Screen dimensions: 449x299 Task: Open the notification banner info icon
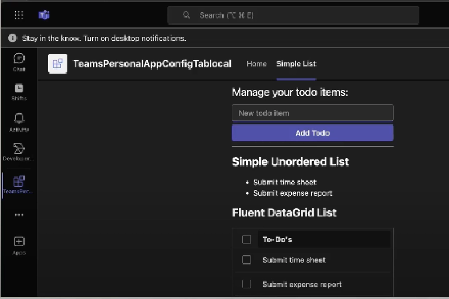12,38
